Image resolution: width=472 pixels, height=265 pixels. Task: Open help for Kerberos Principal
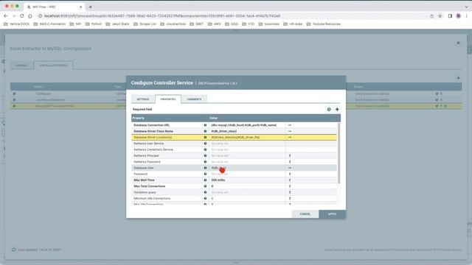coord(205,155)
